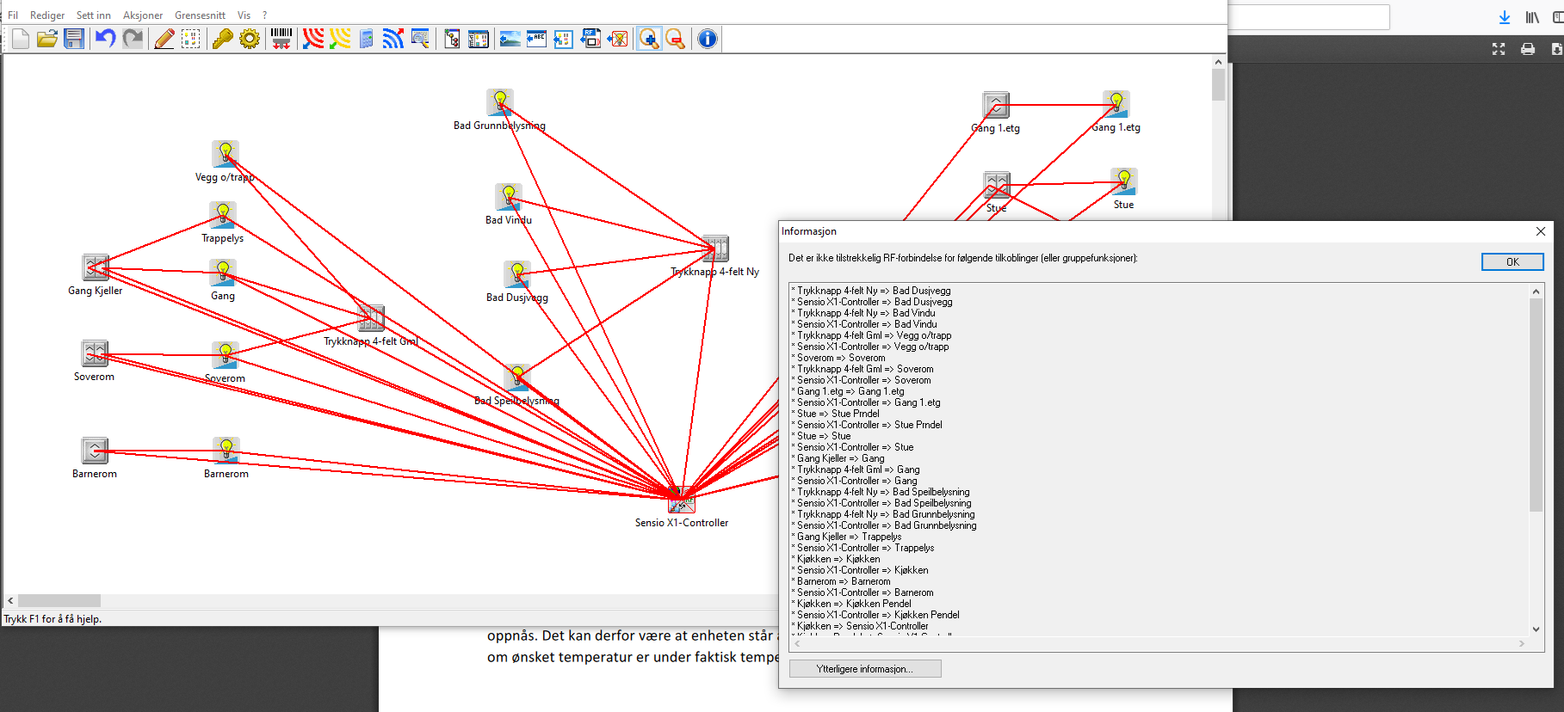Viewport: 1564px width, 712px height.
Task: Click the open folder icon
Action: pyautogui.click(x=47, y=39)
